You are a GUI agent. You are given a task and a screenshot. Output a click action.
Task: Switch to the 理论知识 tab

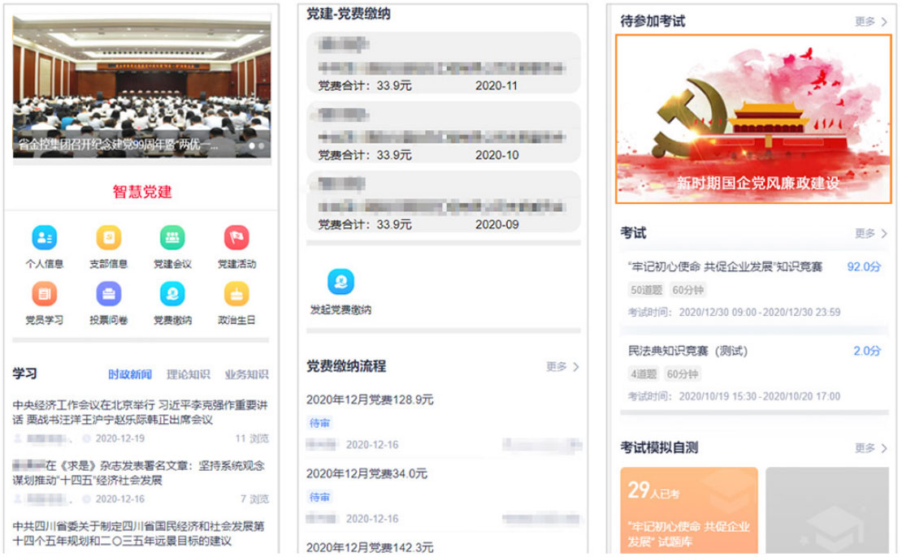tap(188, 374)
